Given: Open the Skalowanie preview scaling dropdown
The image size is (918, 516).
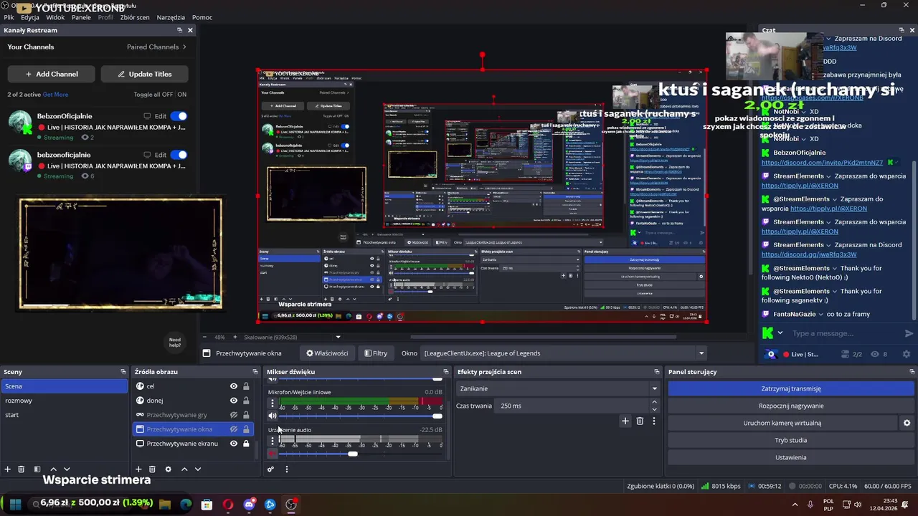Looking at the screenshot, I should tap(338, 338).
